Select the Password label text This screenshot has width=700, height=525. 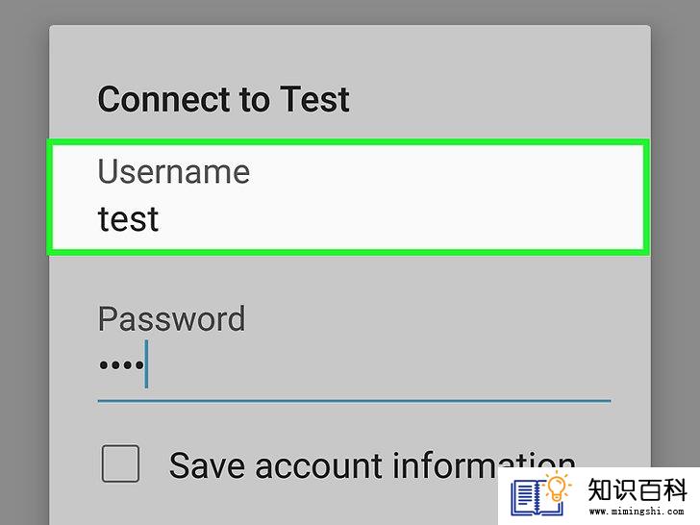pos(171,318)
